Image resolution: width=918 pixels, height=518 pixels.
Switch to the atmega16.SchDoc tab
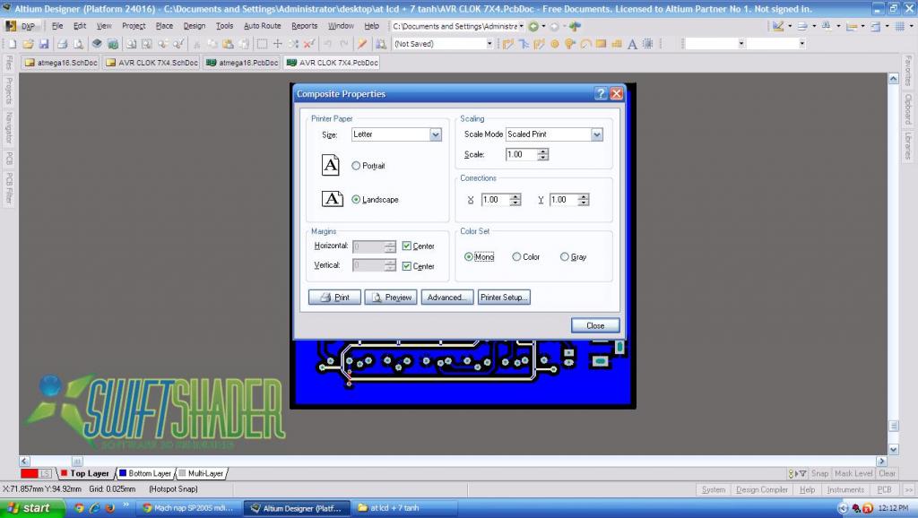(61, 63)
